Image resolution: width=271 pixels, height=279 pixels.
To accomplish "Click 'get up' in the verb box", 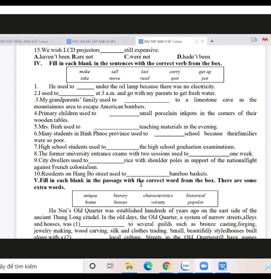I will tap(205, 72).
